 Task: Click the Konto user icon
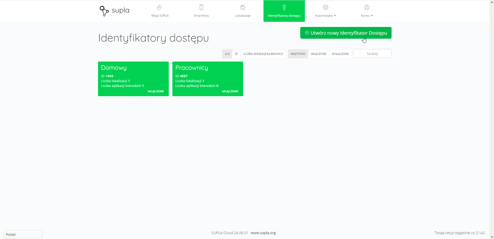(x=367, y=7)
